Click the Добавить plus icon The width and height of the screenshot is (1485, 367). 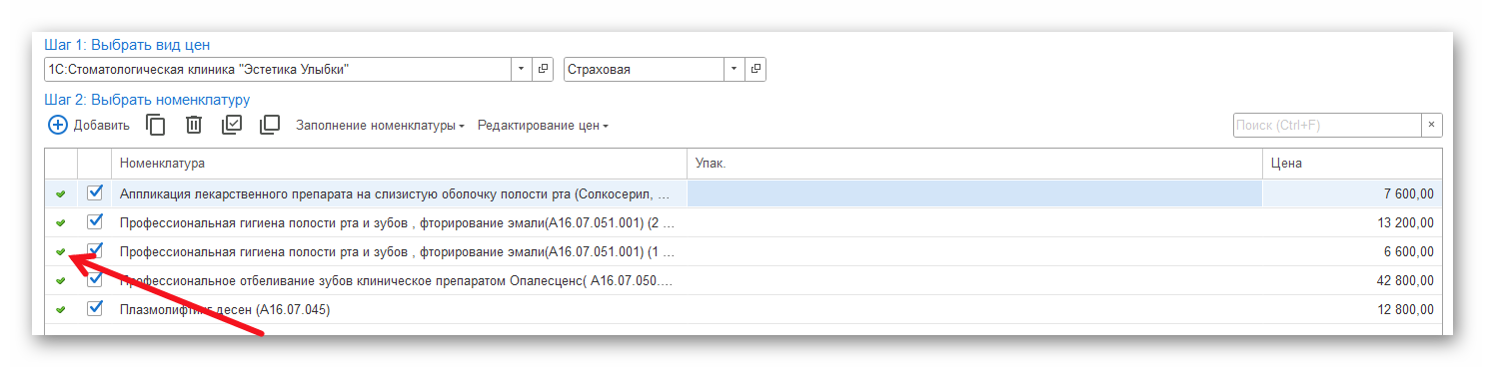pos(58,125)
